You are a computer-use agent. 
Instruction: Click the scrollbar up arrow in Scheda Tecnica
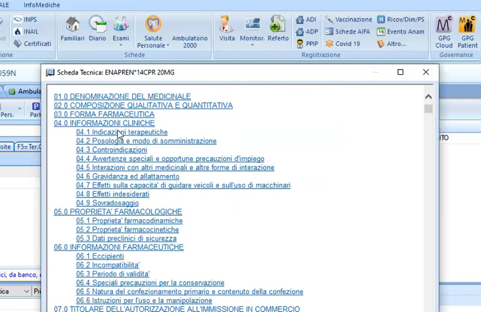(x=428, y=97)
